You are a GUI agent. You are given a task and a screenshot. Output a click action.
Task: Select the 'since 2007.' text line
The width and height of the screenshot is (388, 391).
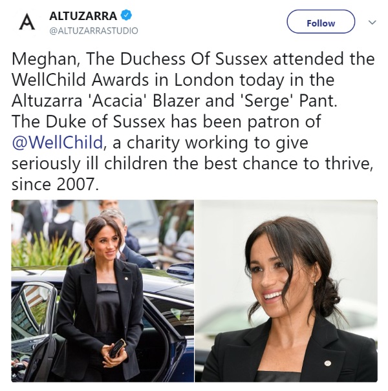point(55,184)
